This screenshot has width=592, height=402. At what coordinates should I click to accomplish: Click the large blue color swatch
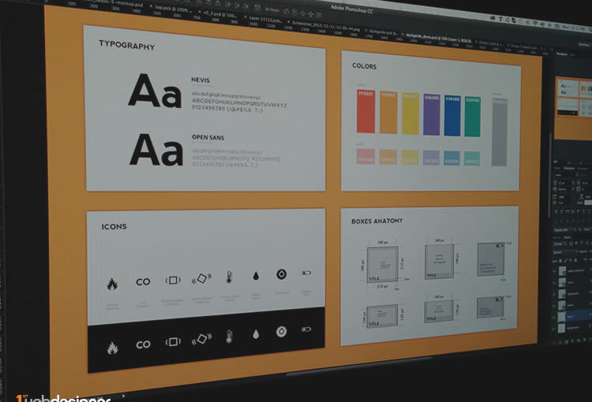click(451, 116)
